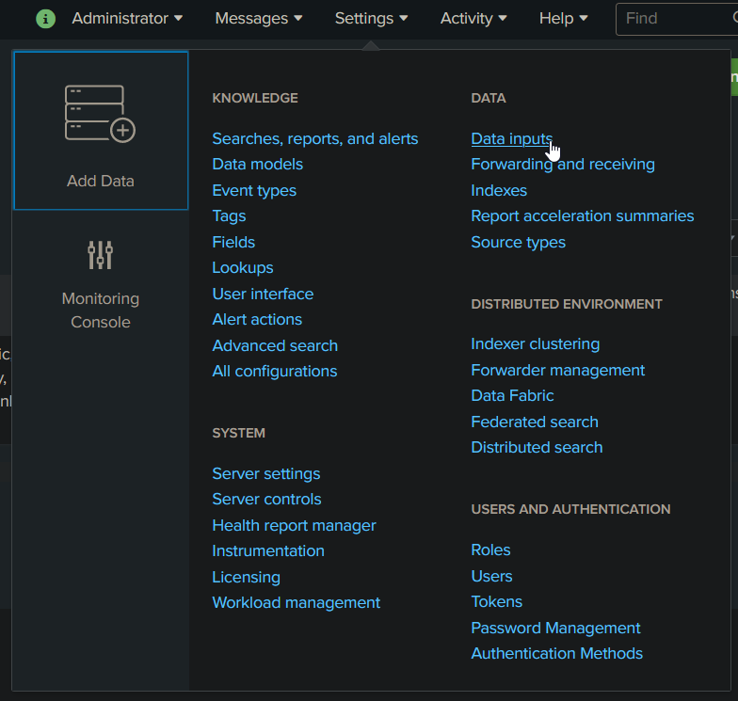The height and width of the screenshot is (701, 738).
Task: Open Report acceleration summaries
Action: (582, 216)
